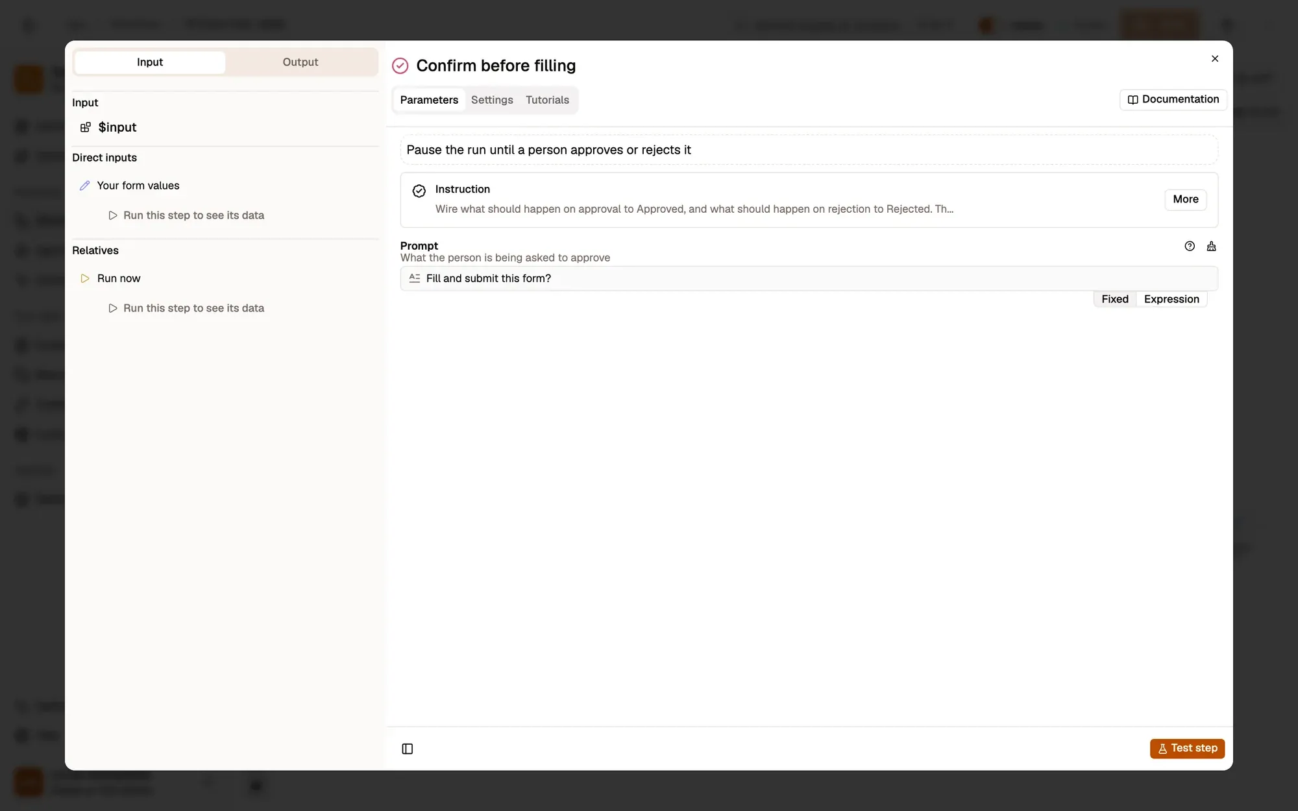This screenshot has height=811, width=1298.
Task: Switch to the Output panel tab
Action: tap(300, 62)
